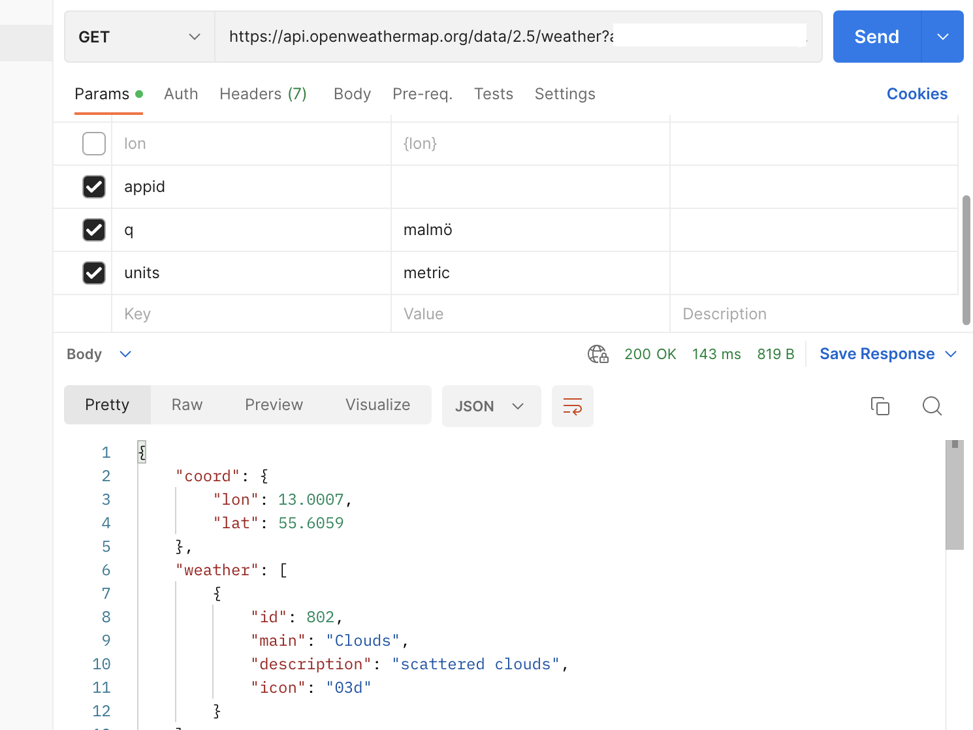Uncheck the q parameter checkbox
This screenshot has height=730, width=973.
pos(94,230)
